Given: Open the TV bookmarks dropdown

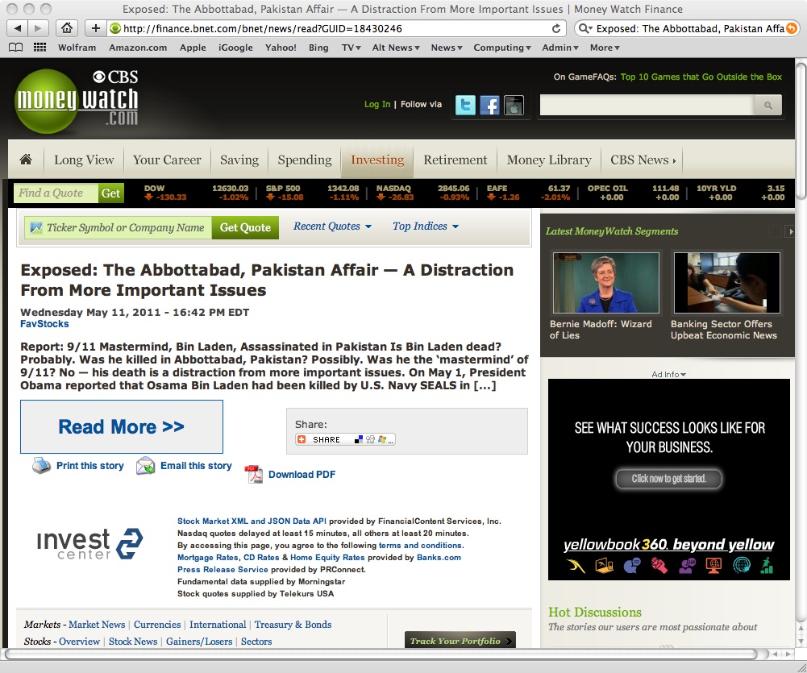Looking at the screenshot, I should point(351,48).
